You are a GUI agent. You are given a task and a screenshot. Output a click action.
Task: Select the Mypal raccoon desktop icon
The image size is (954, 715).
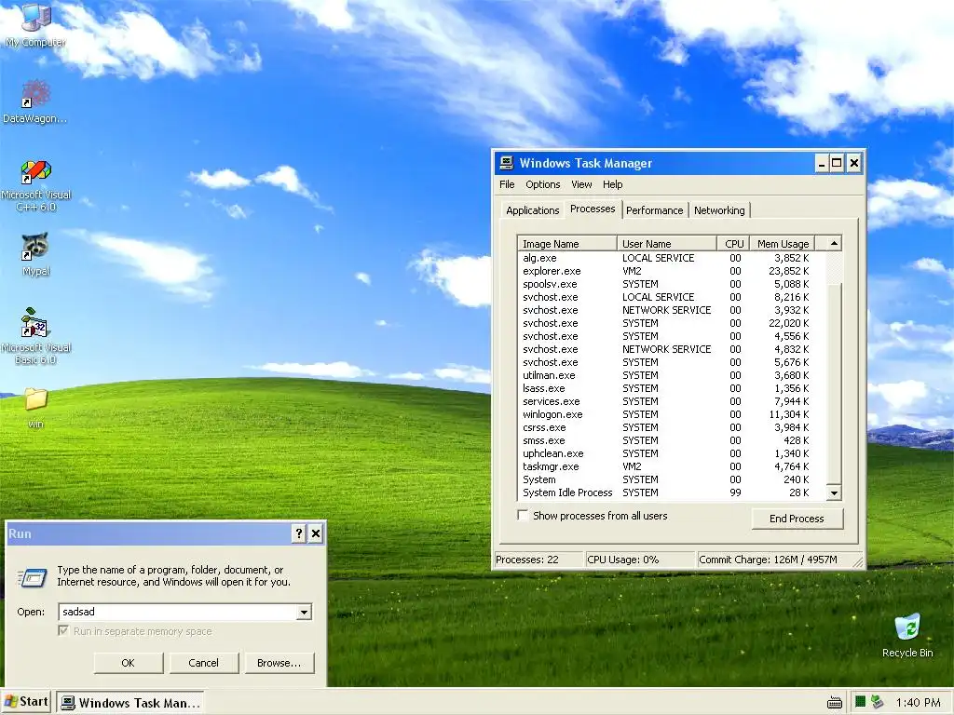click(36, 254)
